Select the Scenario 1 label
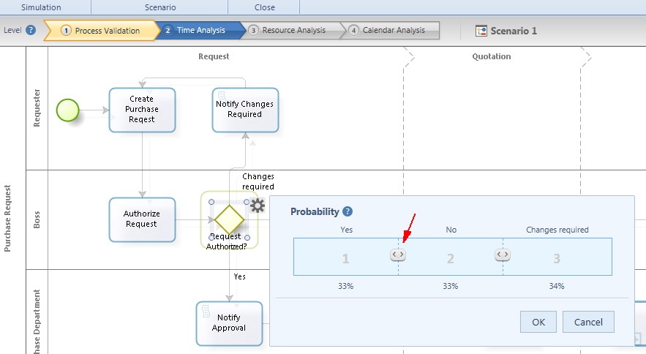Image resolution: width=646 pixels, height=354 pixels. pyautogui.click(x=514, y=31)
